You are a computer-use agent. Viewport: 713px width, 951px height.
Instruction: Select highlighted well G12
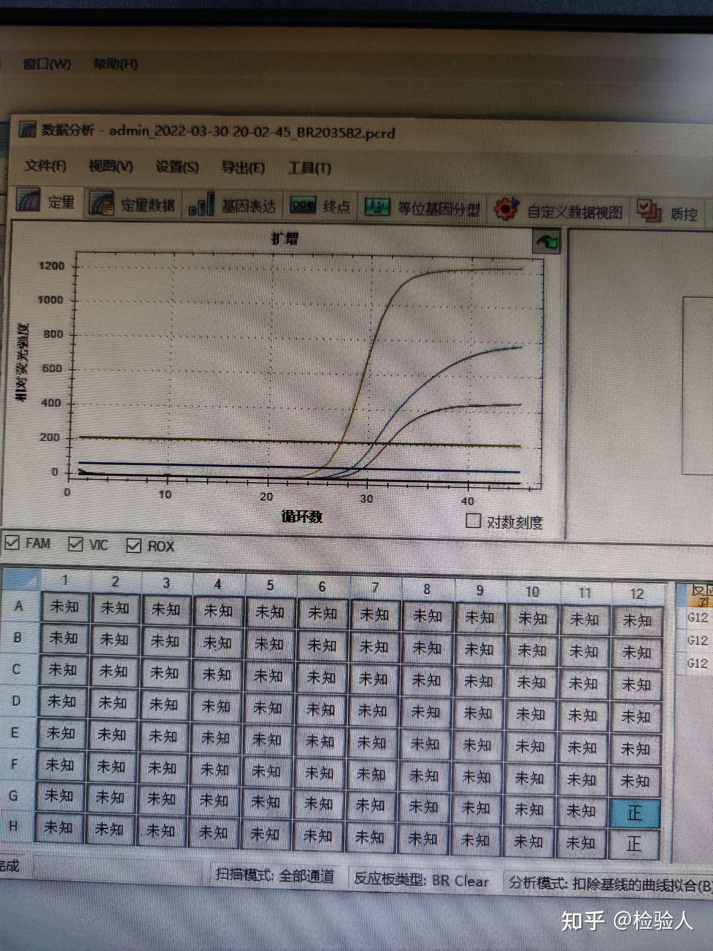[634, 814]
